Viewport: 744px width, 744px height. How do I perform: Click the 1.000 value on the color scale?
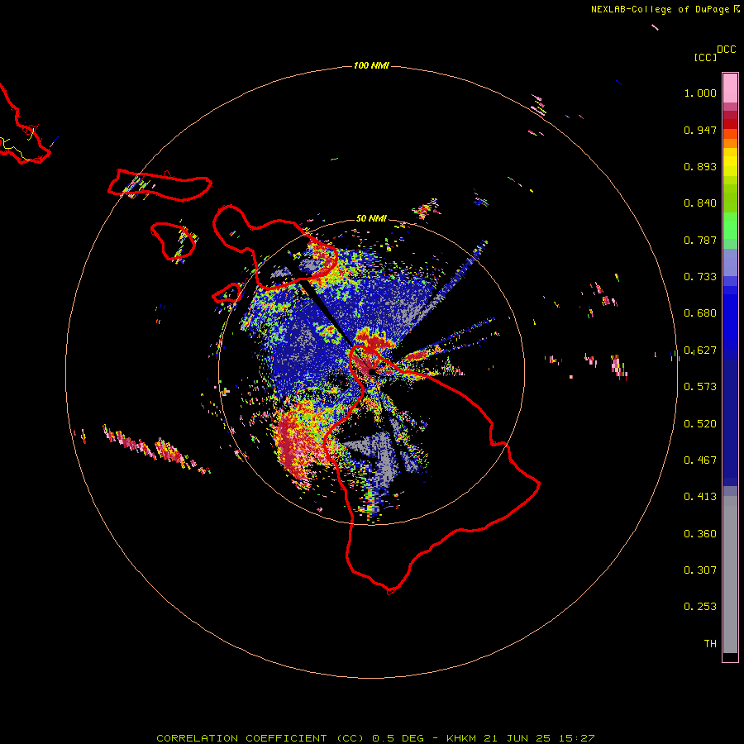click(700, 93)
